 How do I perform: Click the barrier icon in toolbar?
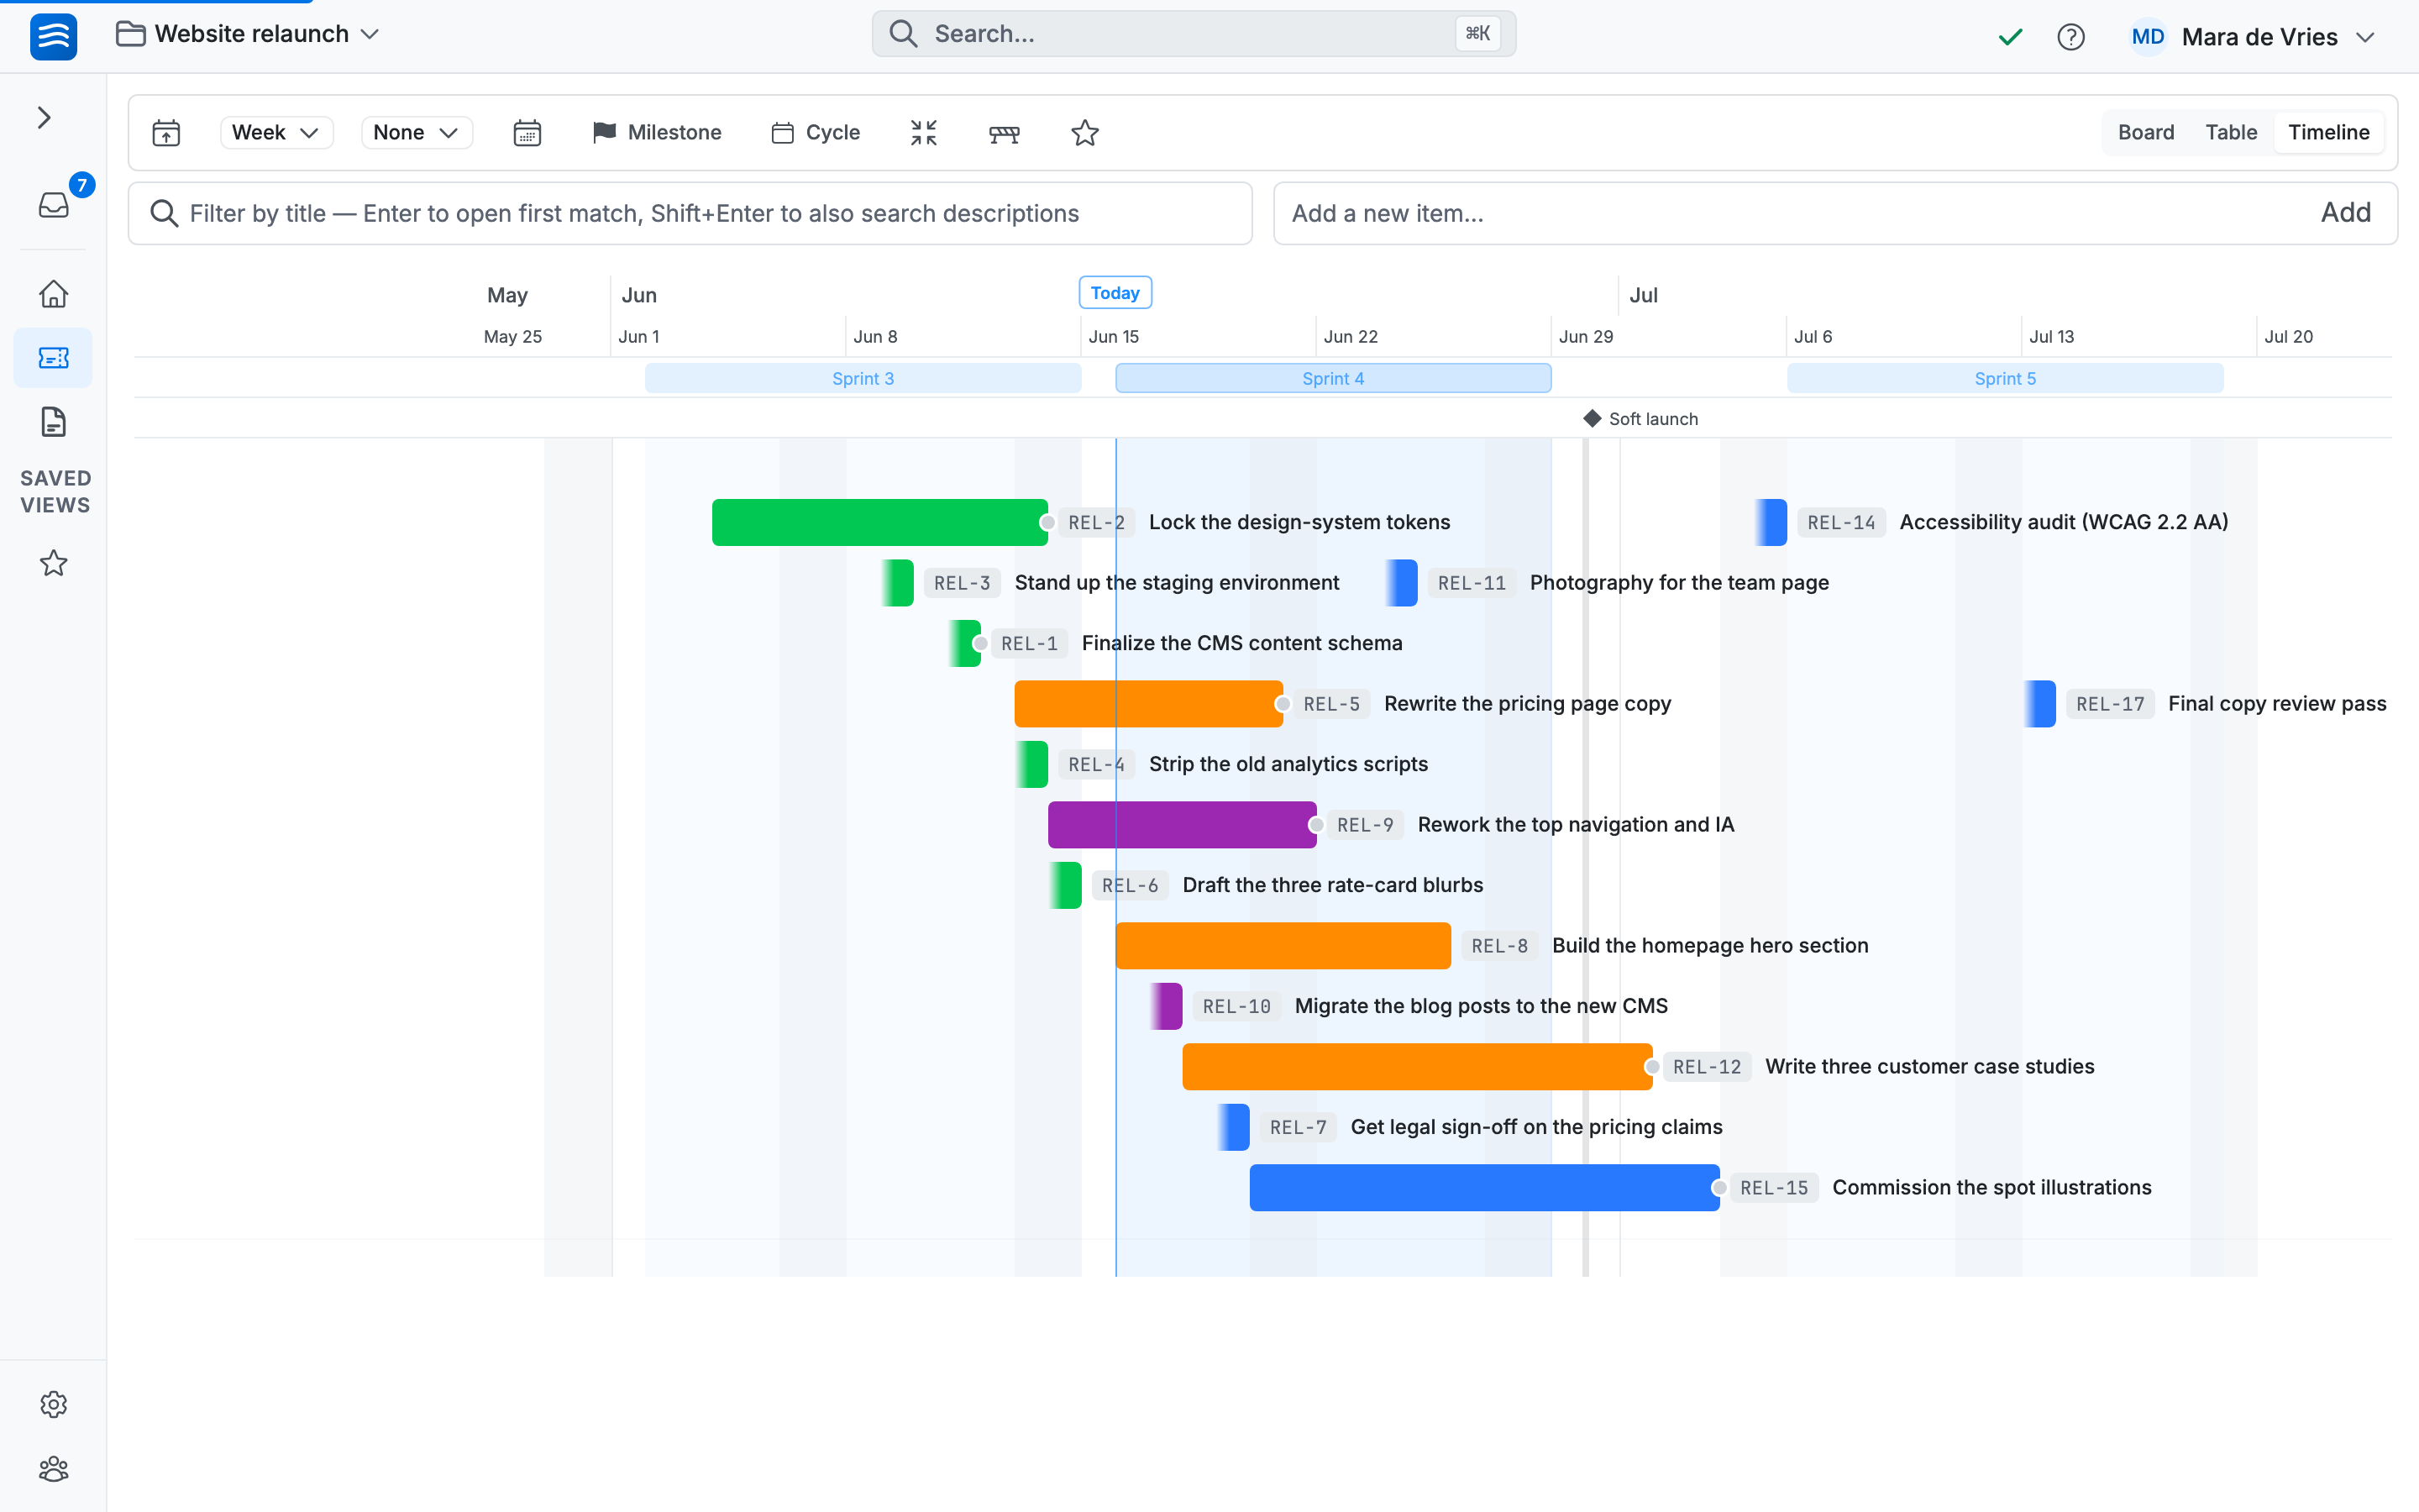click(1005, 133)
